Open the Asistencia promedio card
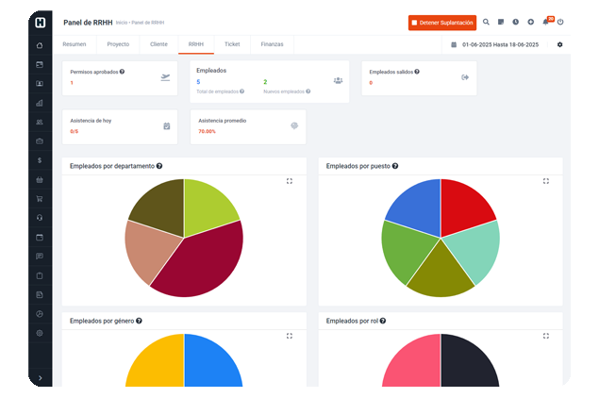The width and height of the screenshot is (599, 398). point(248,126)
